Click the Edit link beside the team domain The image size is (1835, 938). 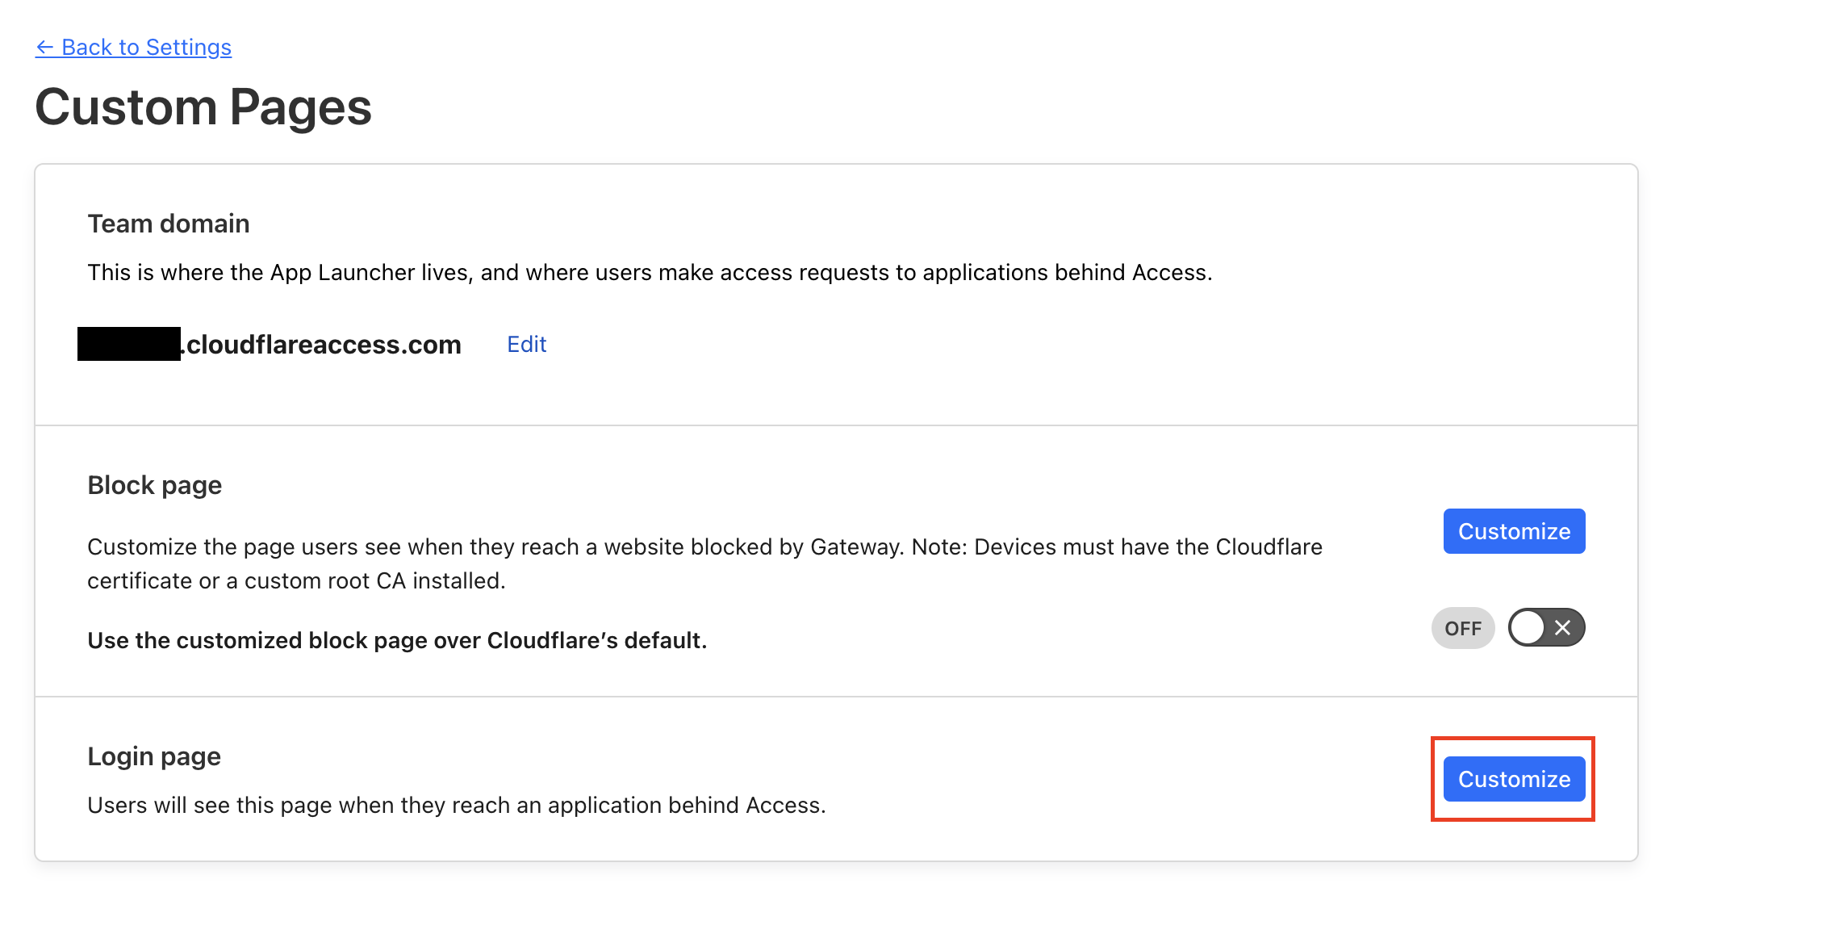point(526,344)
